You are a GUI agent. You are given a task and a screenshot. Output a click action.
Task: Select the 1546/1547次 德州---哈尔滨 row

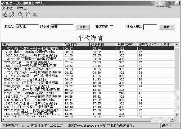coord(88,55)
